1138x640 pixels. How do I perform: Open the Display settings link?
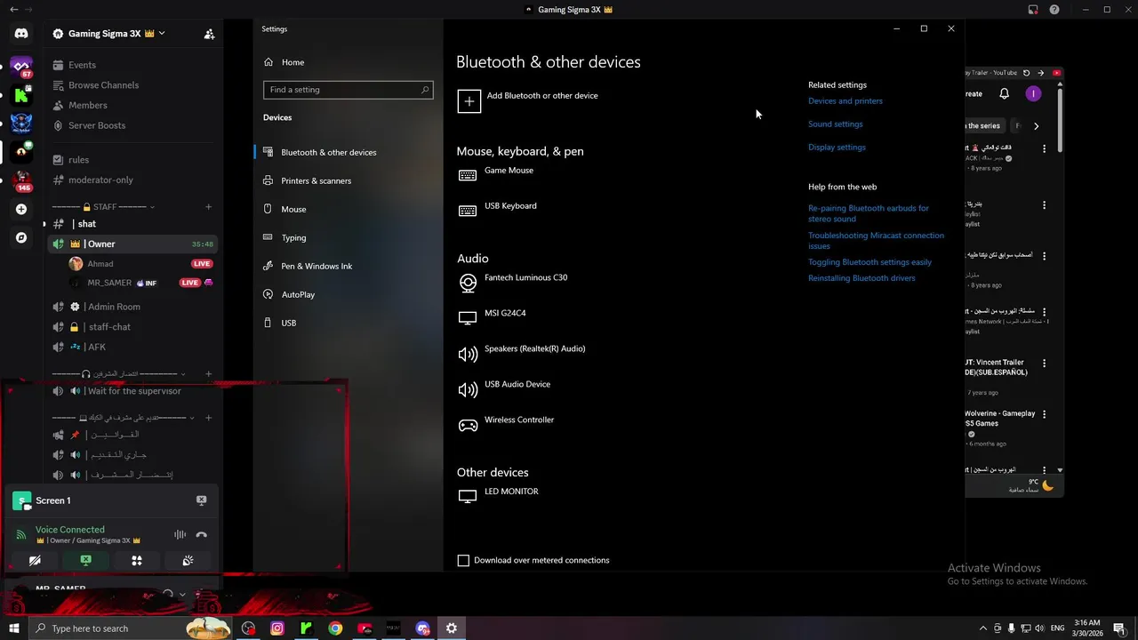(x=837, y=148)
